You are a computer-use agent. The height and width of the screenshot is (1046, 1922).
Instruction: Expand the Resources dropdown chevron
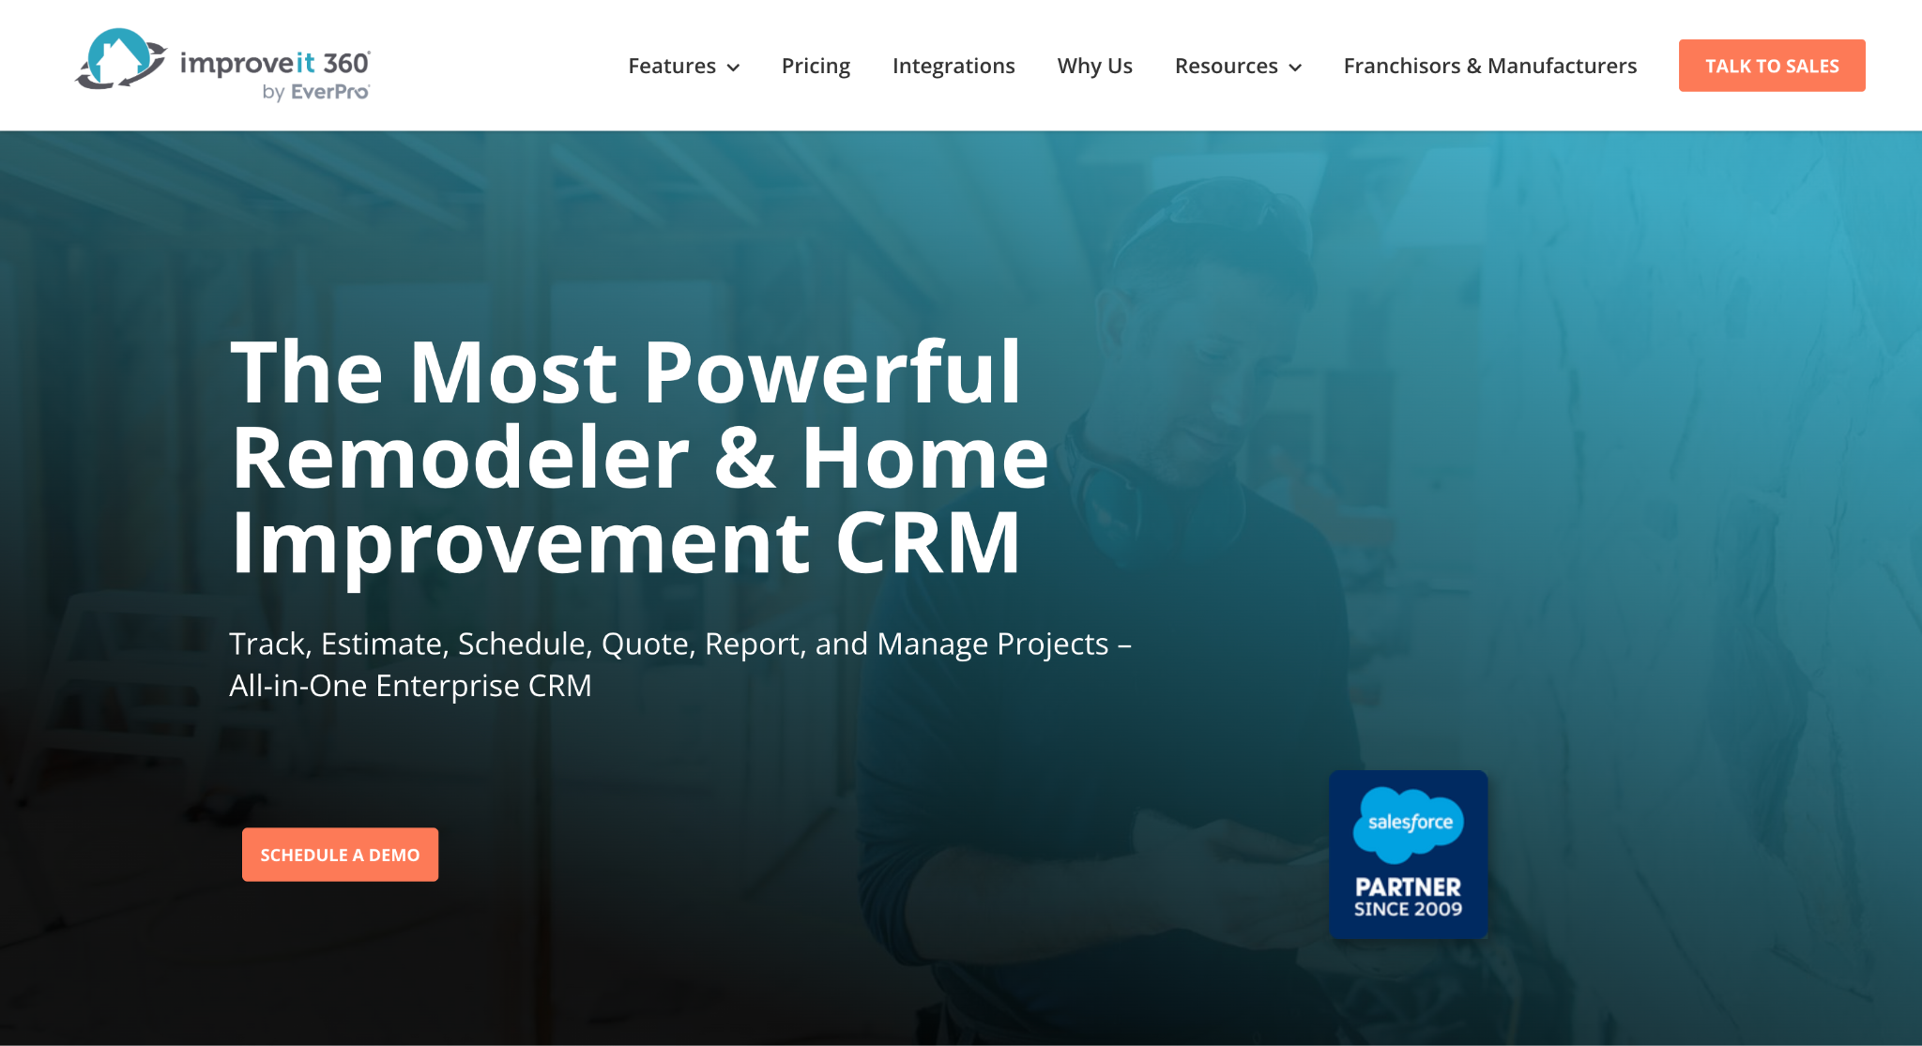click(1295, 68)
